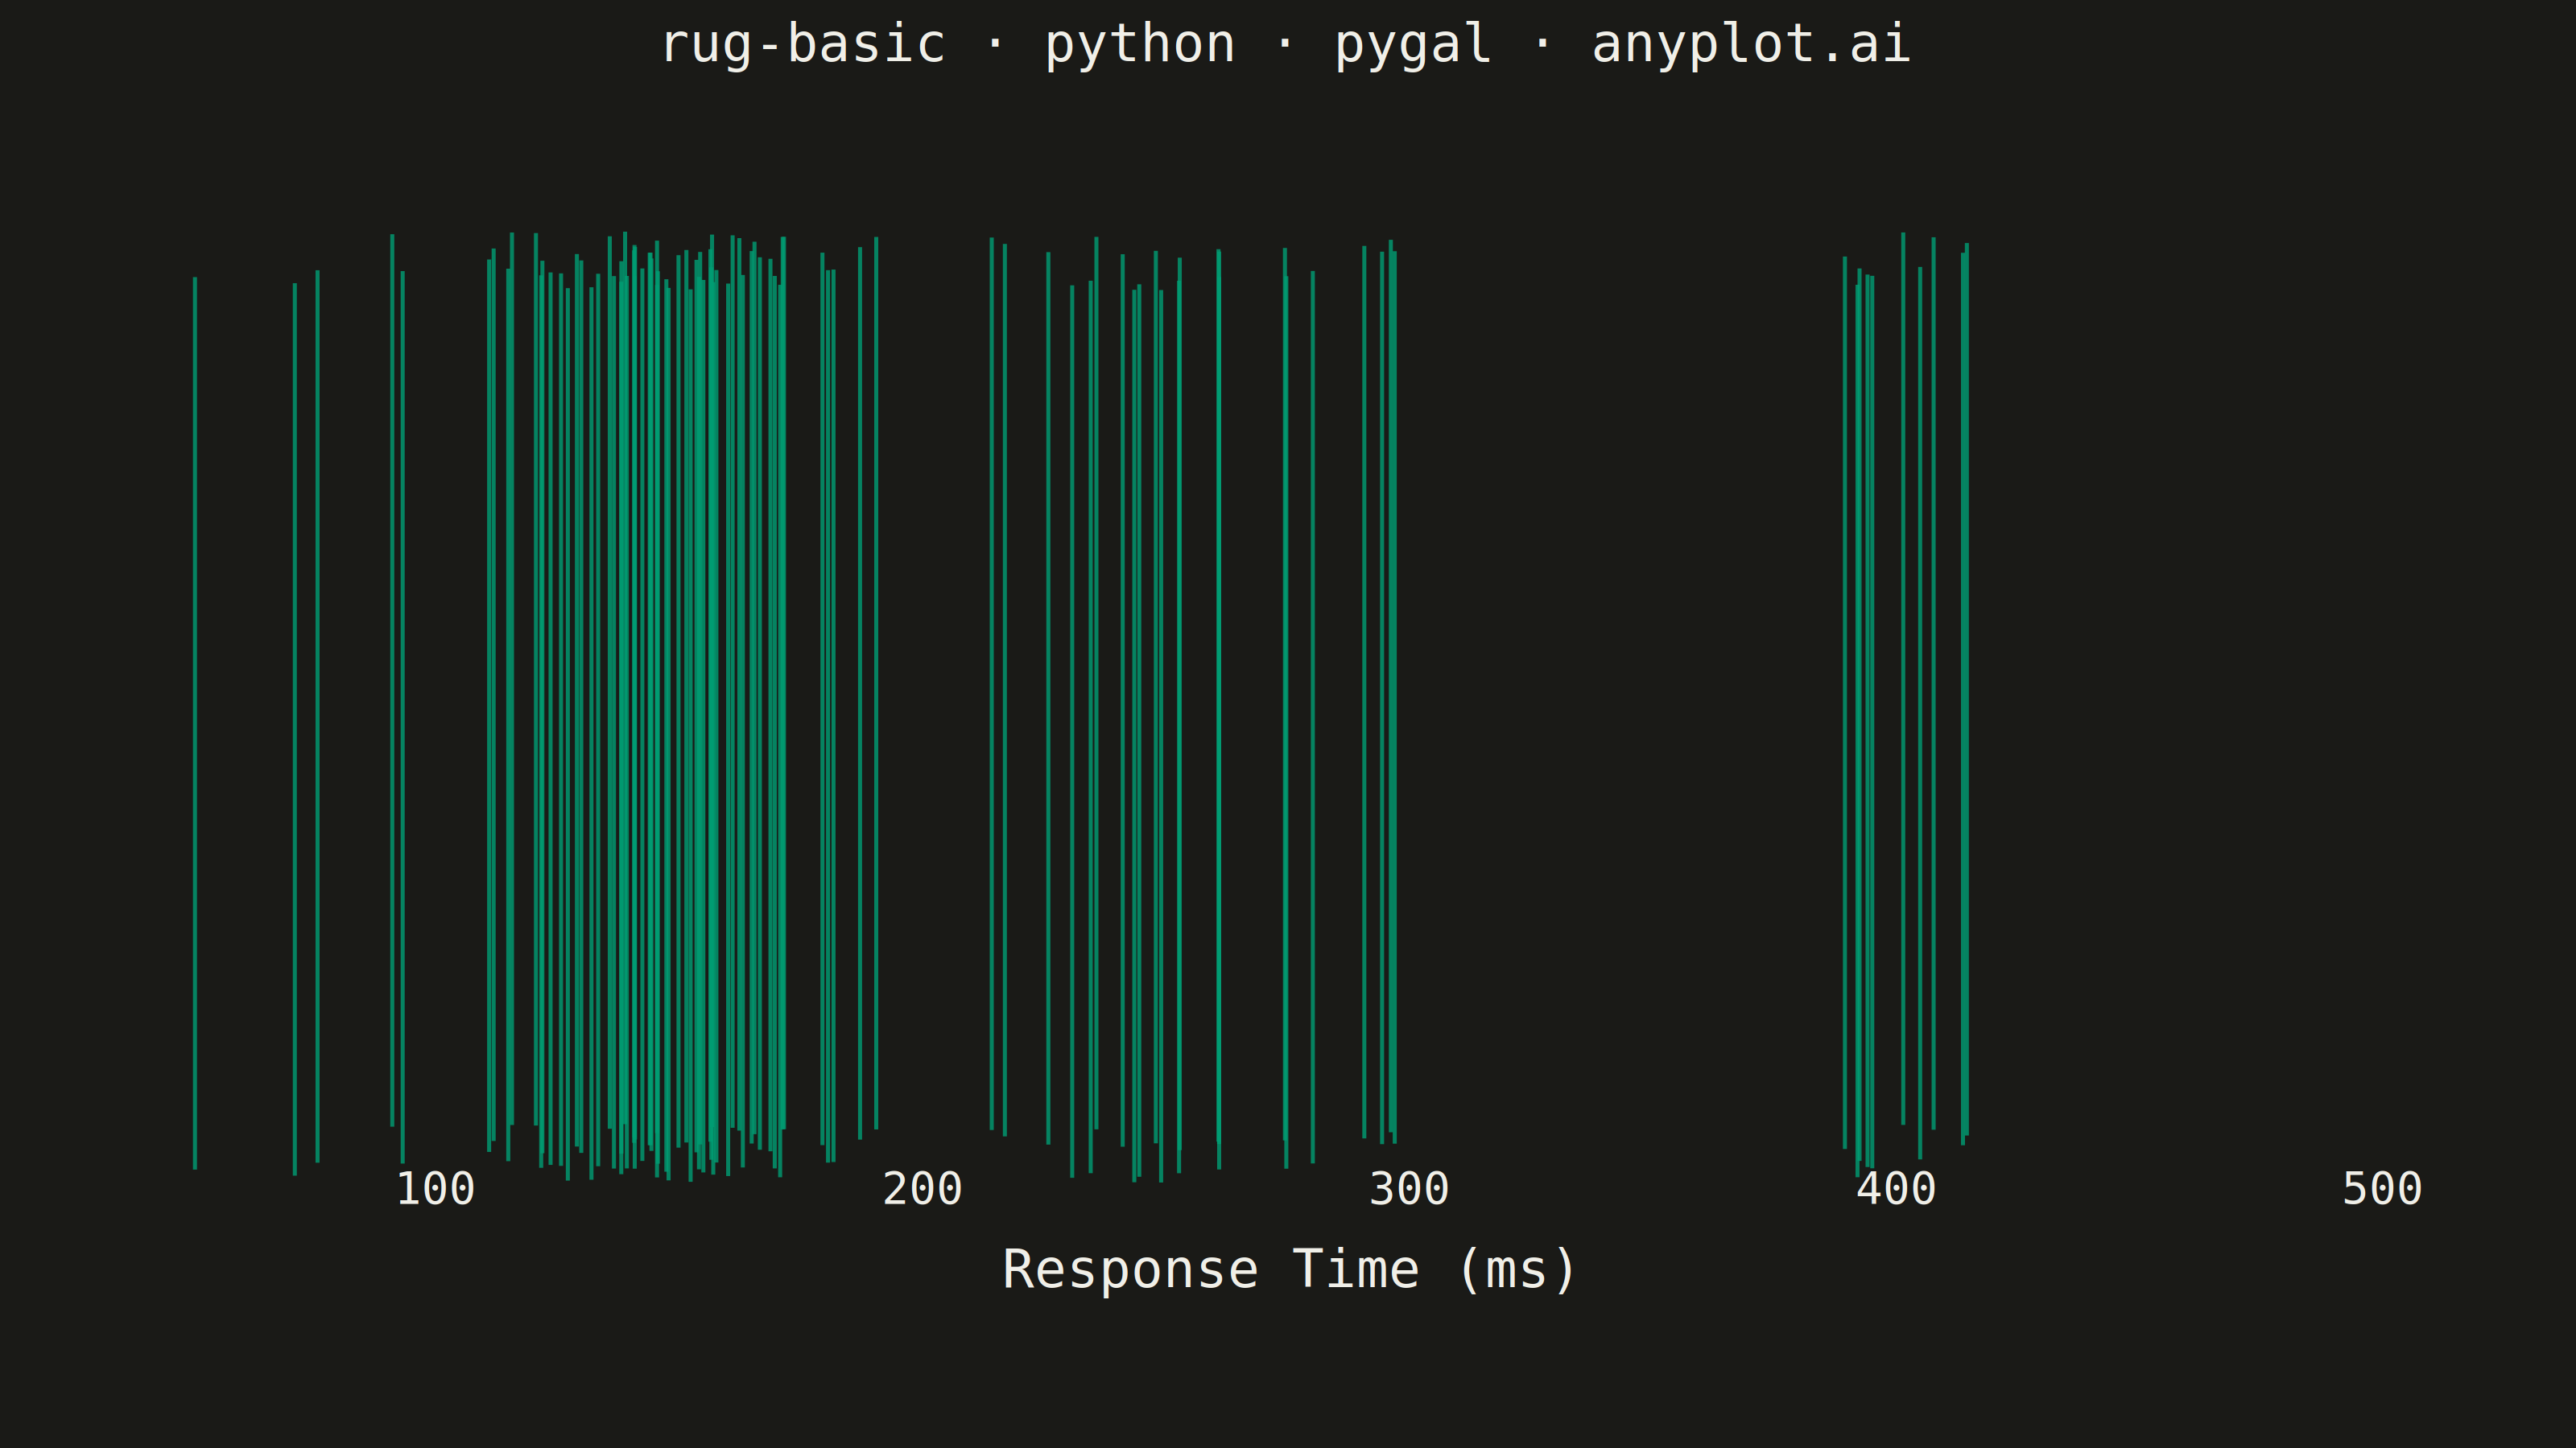Image resolution: width=2576 pixels, height=1448 pixels.
Task: Click the lone rug line near 281 ms
Action: [x=1313, y=717]
